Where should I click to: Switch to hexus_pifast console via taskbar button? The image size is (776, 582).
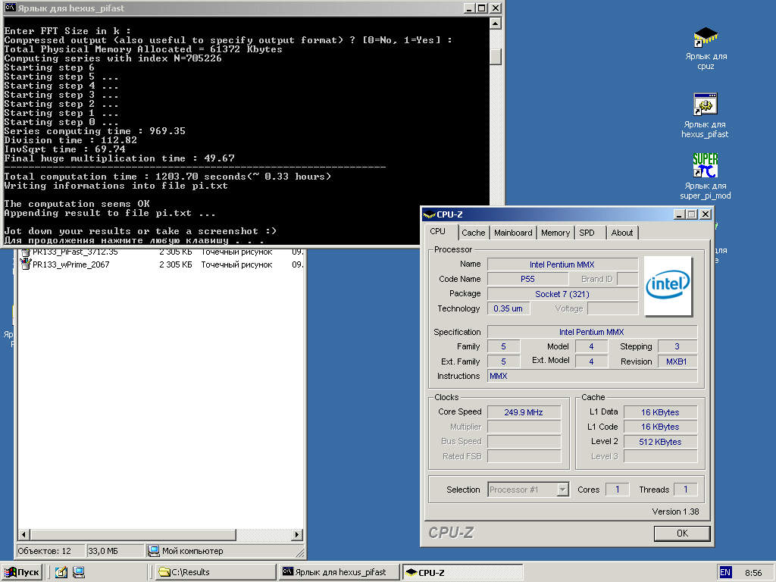tap(339, 572)
